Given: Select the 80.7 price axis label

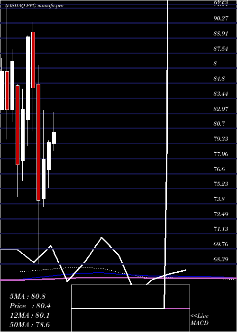Looking at the screenshot, I should click(219, 124).
